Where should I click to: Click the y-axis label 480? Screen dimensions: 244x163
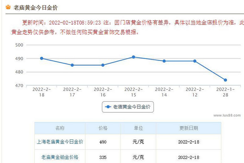(x=19, y=72)
